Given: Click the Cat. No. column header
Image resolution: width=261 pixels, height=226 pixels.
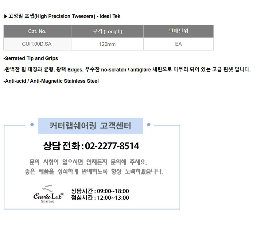Looking at the screenshot, I should pyautogui.click(x=37, y=31).
